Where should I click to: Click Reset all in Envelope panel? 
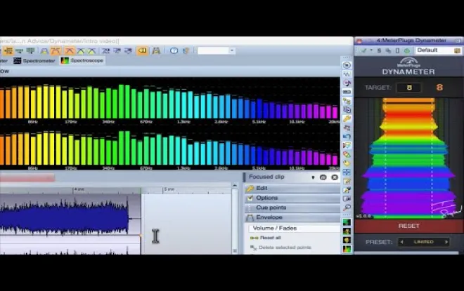click(x=266, y=238)
